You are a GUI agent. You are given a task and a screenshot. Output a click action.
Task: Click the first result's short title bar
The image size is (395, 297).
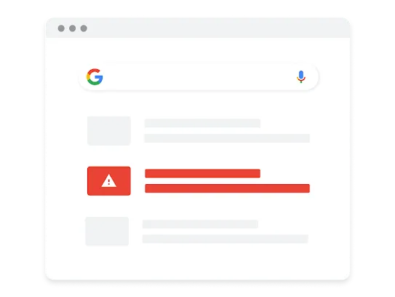(x=202, y=123)
